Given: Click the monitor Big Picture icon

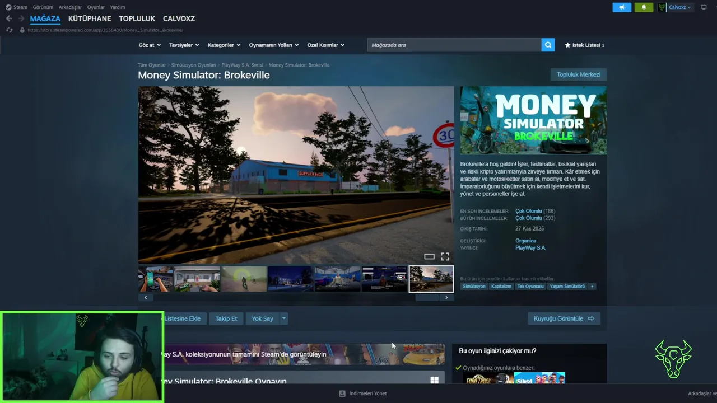Looking at the screenshot, I should click(704, 7).
